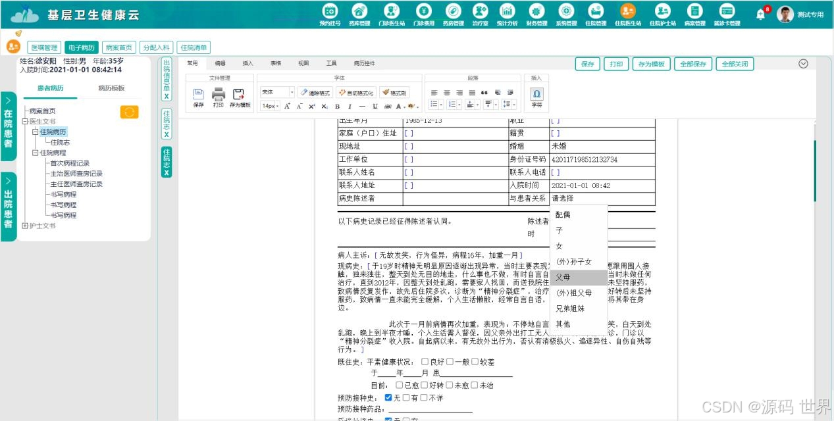Uncheck 无 for 预防接种史
834x421 pixels.
[x=388, y=397]
